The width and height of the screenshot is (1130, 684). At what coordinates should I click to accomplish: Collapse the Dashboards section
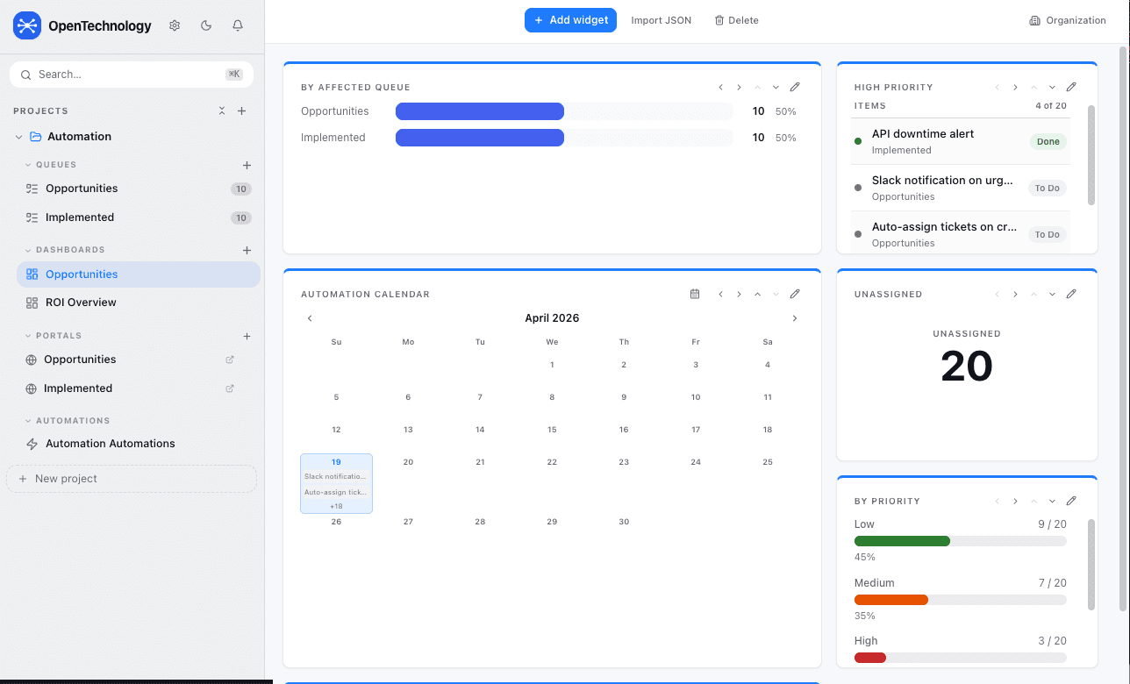coord(28,250)
